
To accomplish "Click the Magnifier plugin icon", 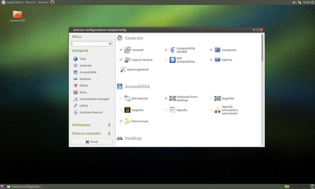I will click(217, 99).
